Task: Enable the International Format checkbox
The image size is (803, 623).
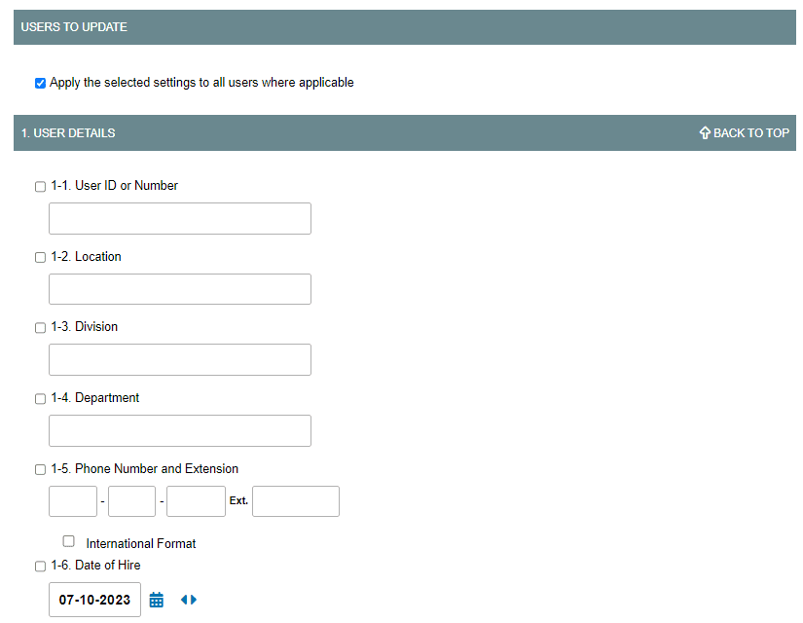Action: (x=68, y=540)
